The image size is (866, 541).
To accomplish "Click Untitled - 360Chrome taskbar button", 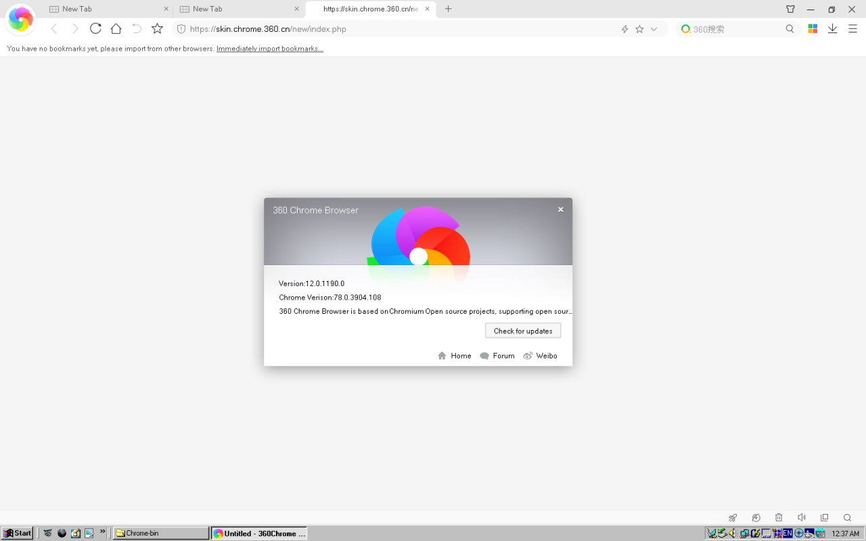I will [259, 533].
